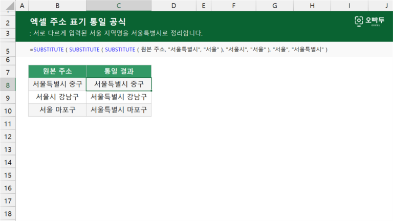This screenshot has height=221, width=393.
Task: Select row 12 header
Action: [x=8, y=137]
